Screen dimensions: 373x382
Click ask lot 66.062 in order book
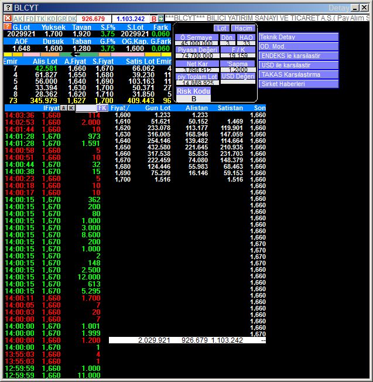click(143, 69)
